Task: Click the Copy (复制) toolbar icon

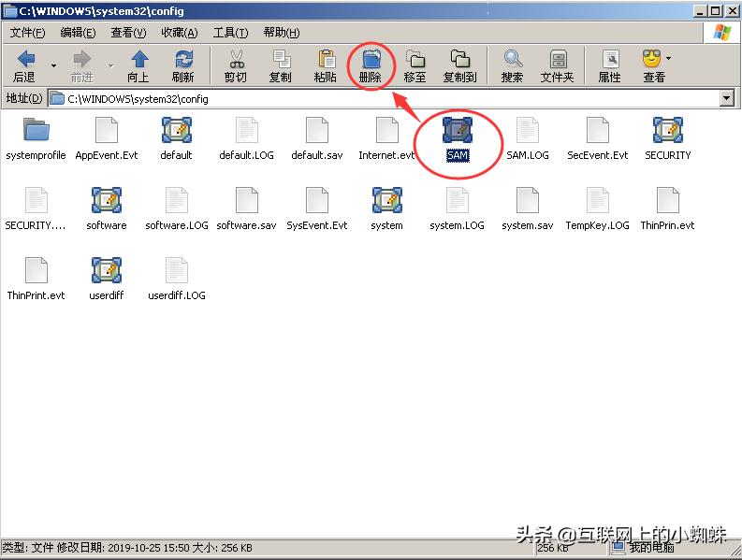Action: coord(281,60)
